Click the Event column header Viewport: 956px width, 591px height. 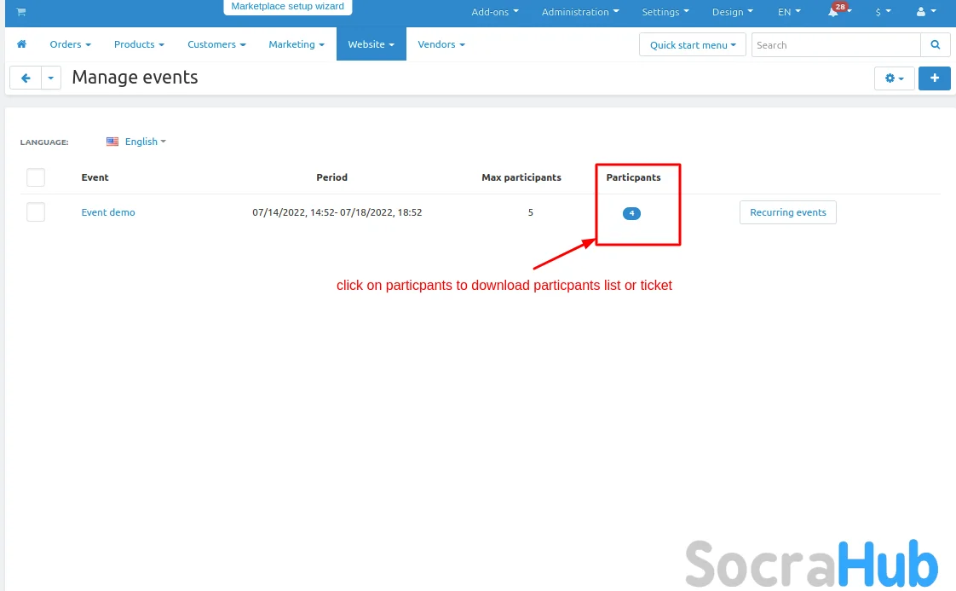point(95,177)
